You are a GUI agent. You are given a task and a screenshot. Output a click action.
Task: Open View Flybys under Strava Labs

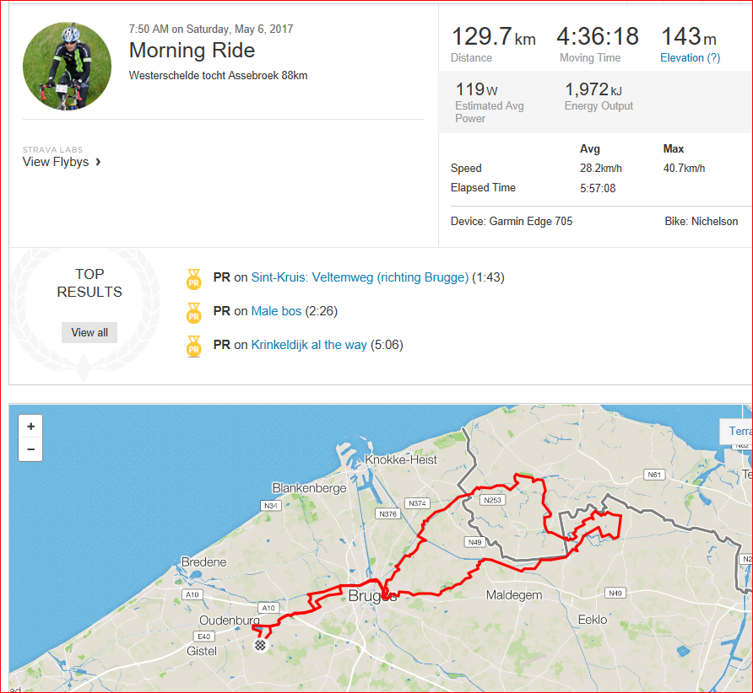pos(56,162)
